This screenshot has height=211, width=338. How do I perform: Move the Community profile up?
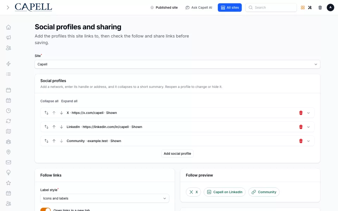pyautogui.click(x=54, y=141)
